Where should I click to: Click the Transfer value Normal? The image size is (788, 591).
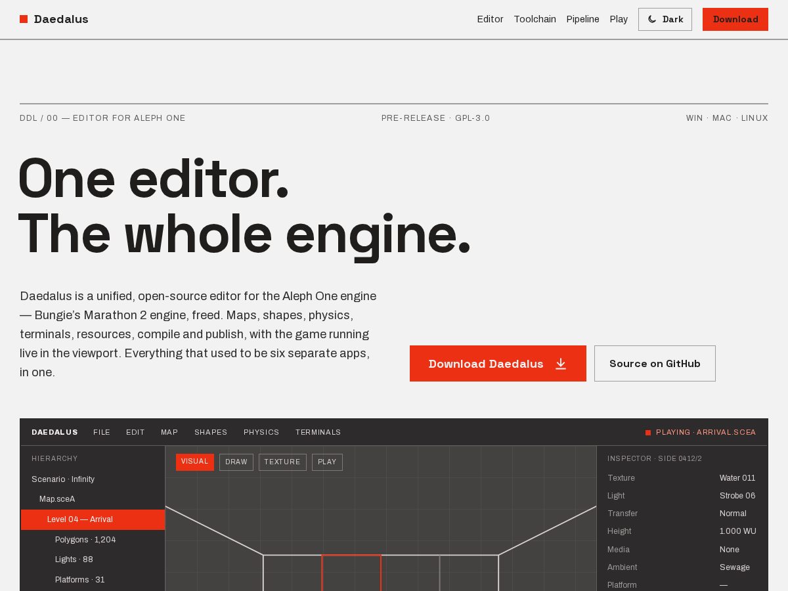coord(733,514)
